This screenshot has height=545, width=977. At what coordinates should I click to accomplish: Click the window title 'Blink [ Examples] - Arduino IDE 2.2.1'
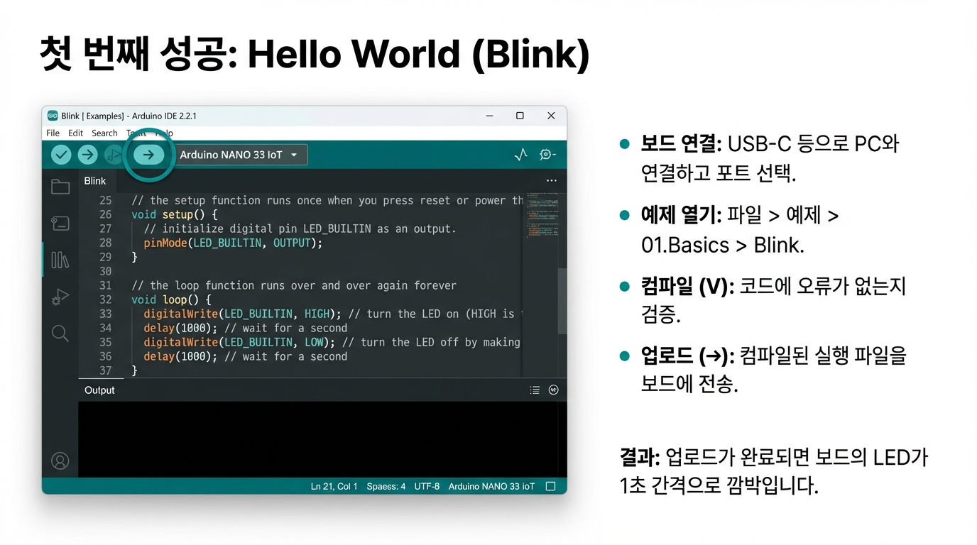[129, 116]
